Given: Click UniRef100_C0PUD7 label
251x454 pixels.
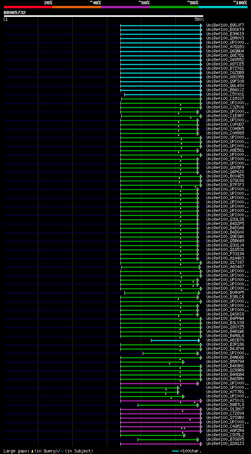Looking at the screenshot, I should tap(225, 124).
